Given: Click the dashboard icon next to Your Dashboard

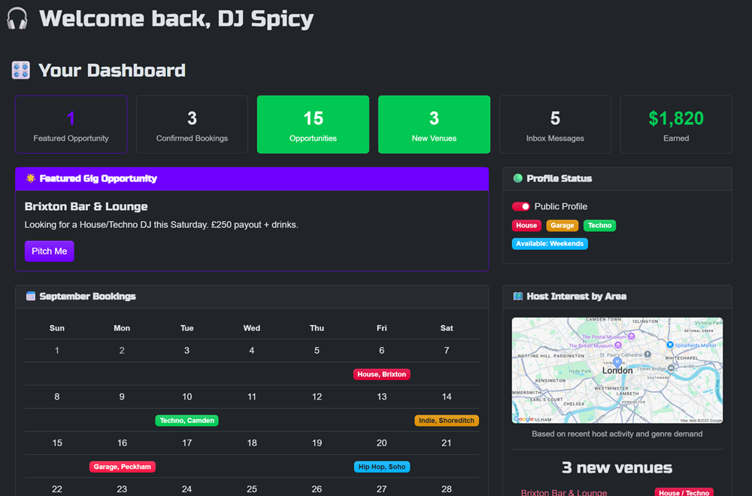Looking at the screenshot, I should pyautogui.click(x=21, y=71).
